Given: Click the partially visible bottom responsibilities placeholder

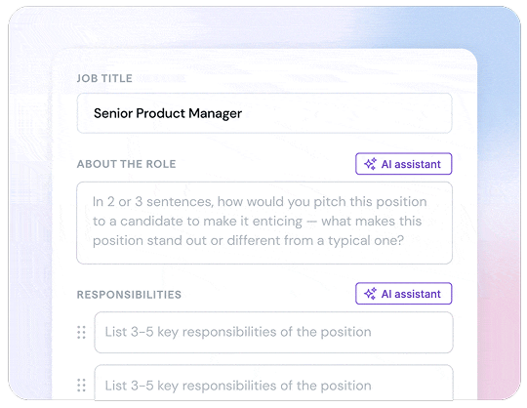Looking at the screenshot, I should (238, 386).
